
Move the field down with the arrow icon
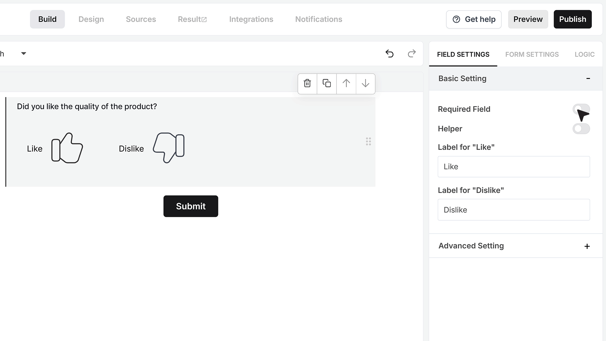coord(365,84)
